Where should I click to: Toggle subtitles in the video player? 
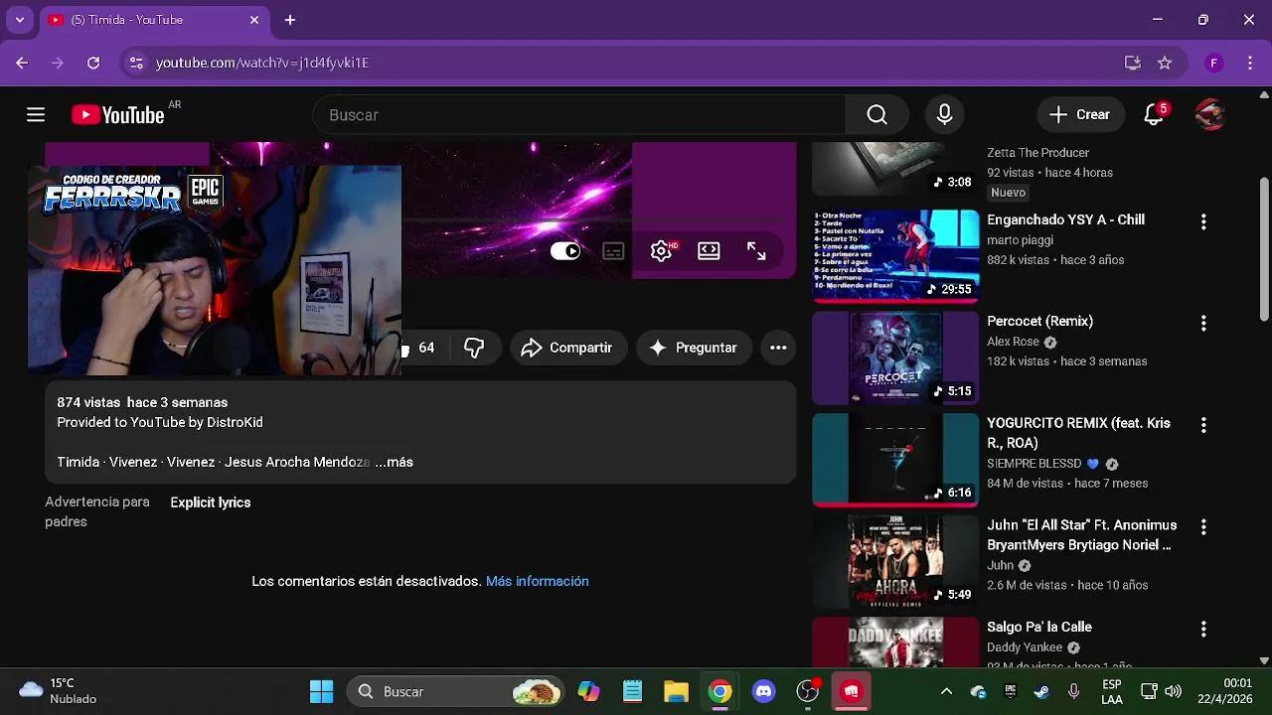pyautogui.click(x=613, y=251)
